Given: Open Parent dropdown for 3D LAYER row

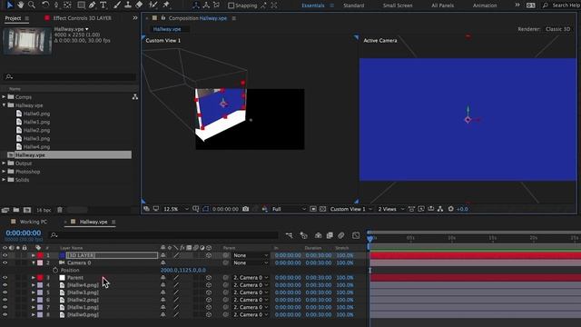Looking at the screenshot, I should click(x=251, y=255).
